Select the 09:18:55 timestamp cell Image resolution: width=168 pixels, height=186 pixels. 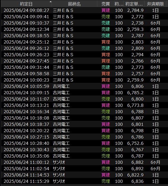26,36
